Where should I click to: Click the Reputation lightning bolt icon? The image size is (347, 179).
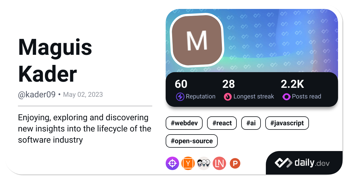(180, 97)
